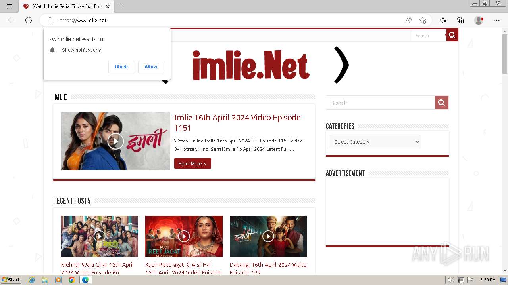Open Dabangi 16th April 2024 Video link
This screenshot has height=285, width=508.
268,268
